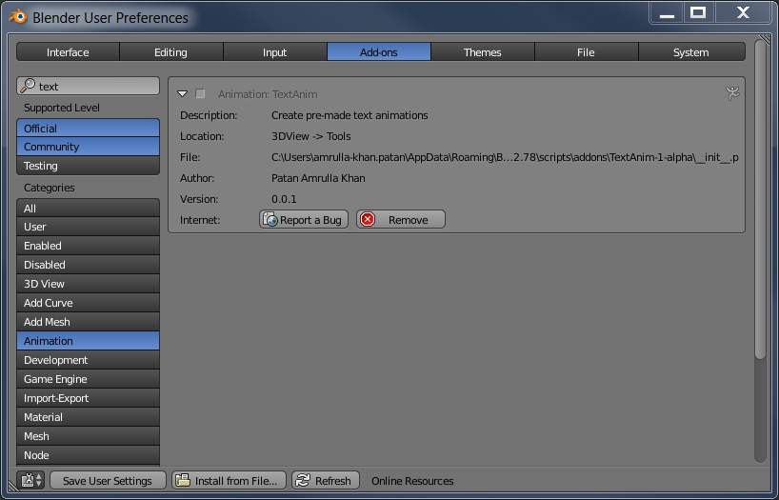Select the Animation category

88,340
